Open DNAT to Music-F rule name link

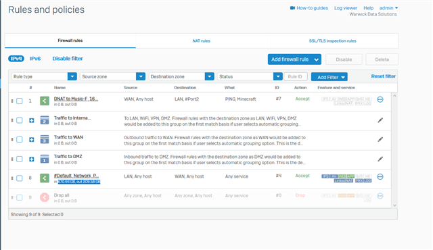click(x=76, y=99)
